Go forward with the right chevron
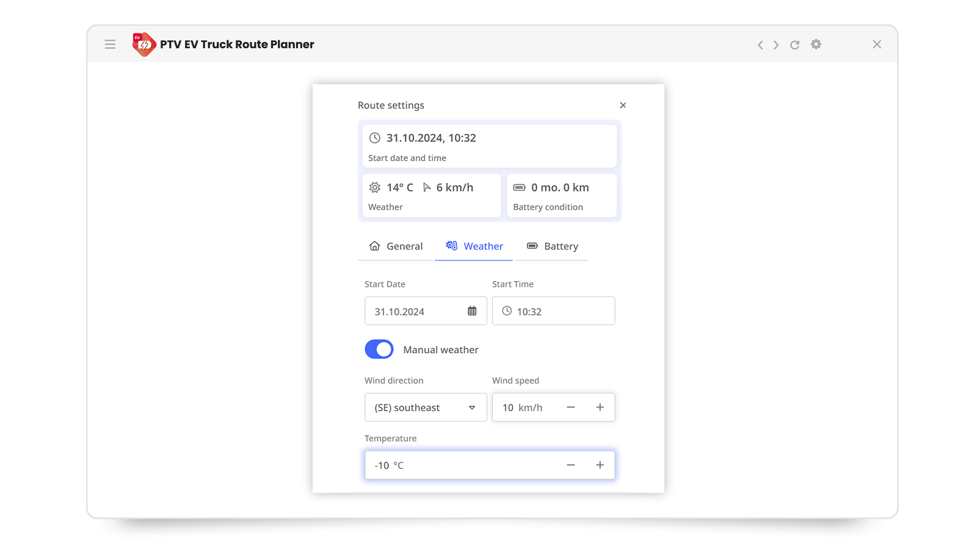Viewport: 977px width, 549px height. [776, 45]
